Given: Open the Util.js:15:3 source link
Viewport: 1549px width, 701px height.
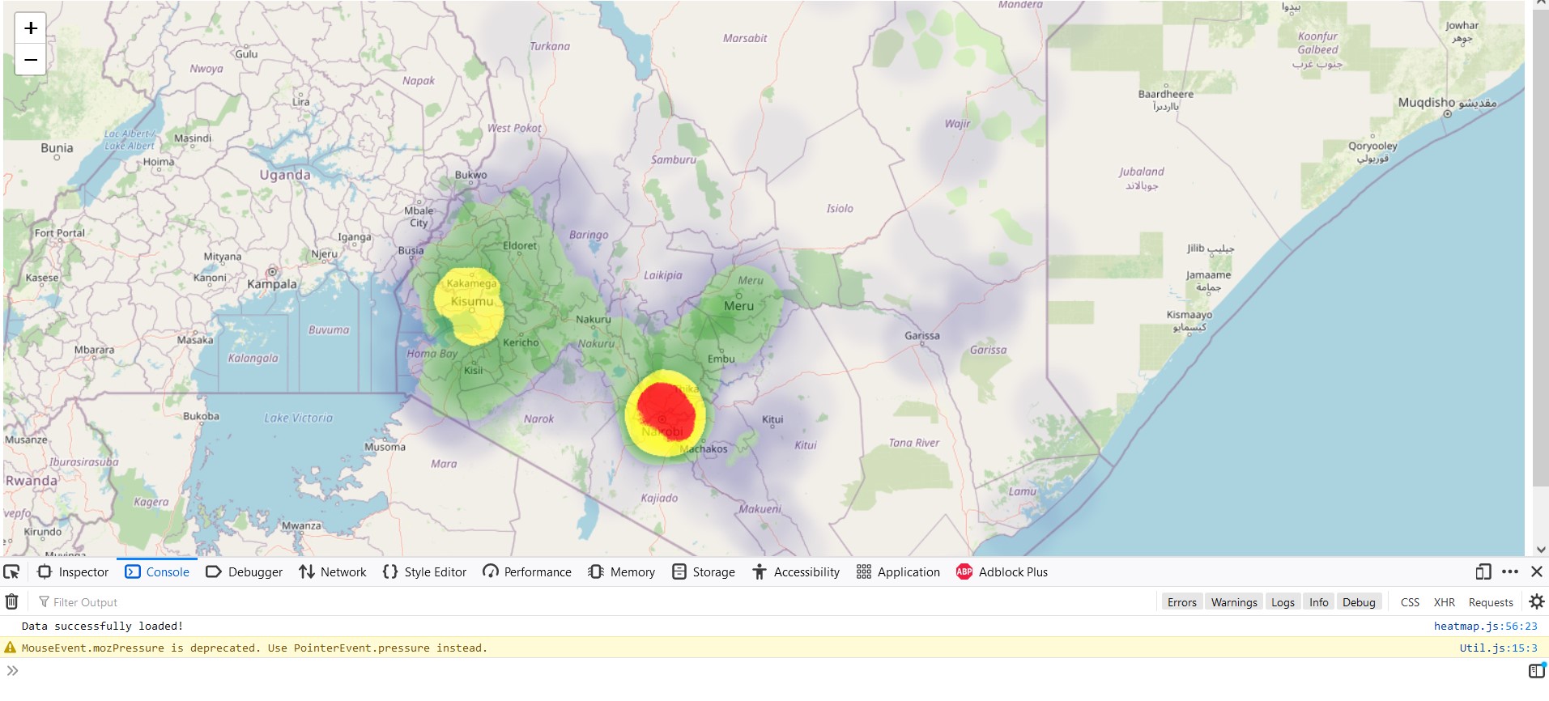Looking at the screenshot, I should coord(1498,648).
